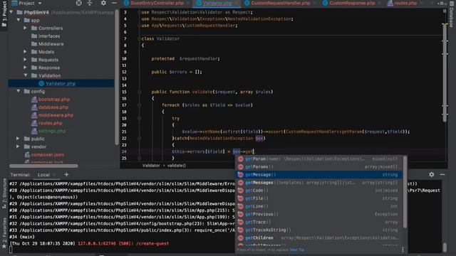Viewport: 456px width, 256px height.
Task: Collapse the config folder
Action: pyautogui.click(x=19, y=91)
